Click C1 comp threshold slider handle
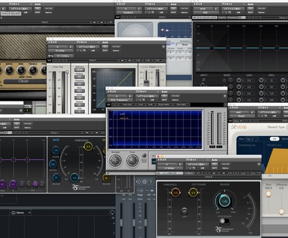Screen dimensions: 288x238 (67, 72)
